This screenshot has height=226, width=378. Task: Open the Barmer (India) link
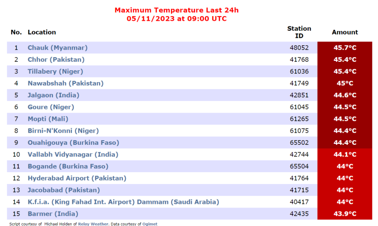click(x=53, y=214)
